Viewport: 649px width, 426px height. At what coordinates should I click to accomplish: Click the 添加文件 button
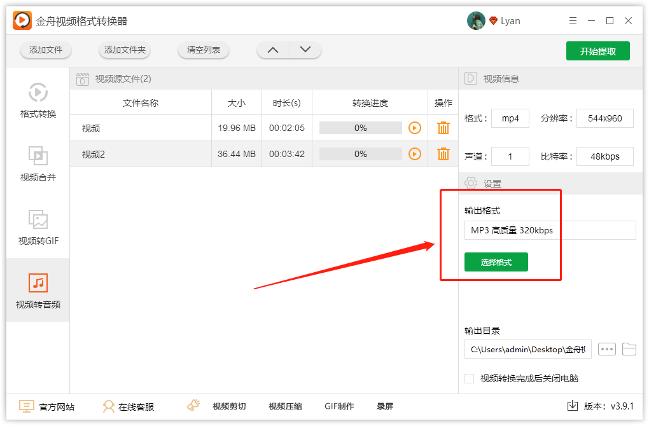coord(46,50)
